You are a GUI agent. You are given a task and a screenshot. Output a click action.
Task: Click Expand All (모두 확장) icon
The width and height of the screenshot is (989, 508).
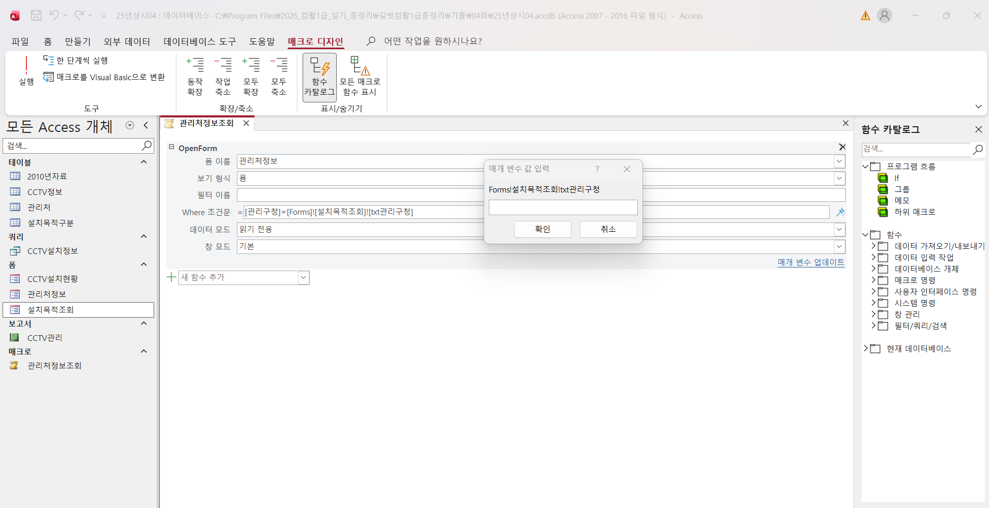(251, 76)
